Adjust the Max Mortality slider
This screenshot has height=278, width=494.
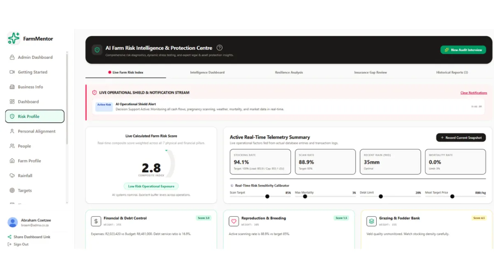coord(305,196)
